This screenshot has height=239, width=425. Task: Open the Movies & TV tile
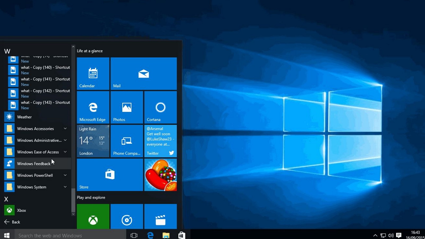[x=160, y=216]
